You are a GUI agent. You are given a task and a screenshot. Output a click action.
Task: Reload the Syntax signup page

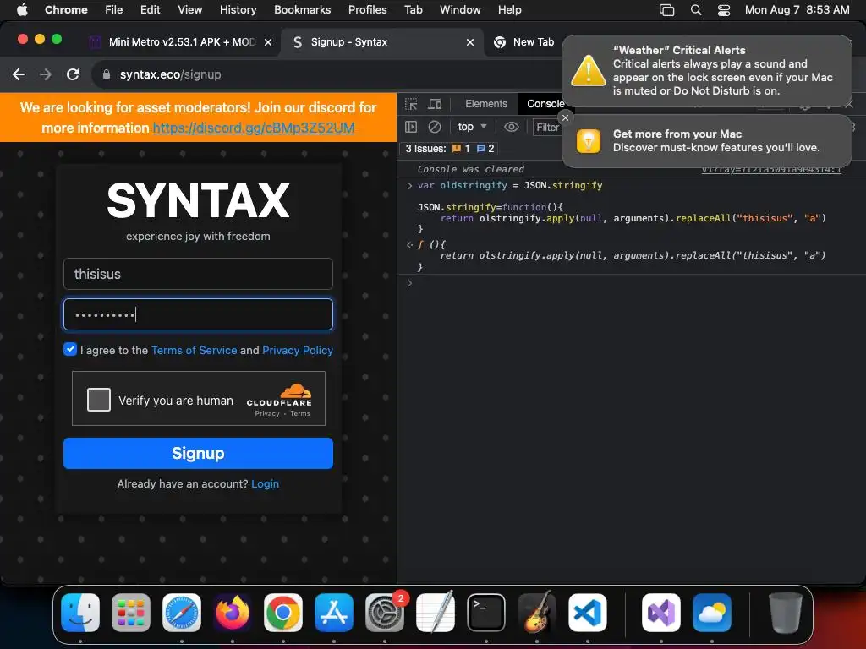[73, 74]
